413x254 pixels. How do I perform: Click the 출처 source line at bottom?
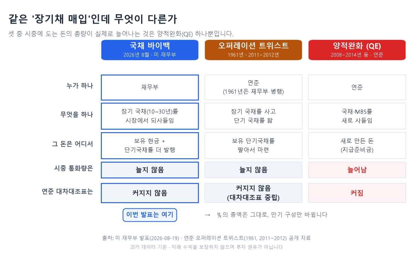pos(206,238)
